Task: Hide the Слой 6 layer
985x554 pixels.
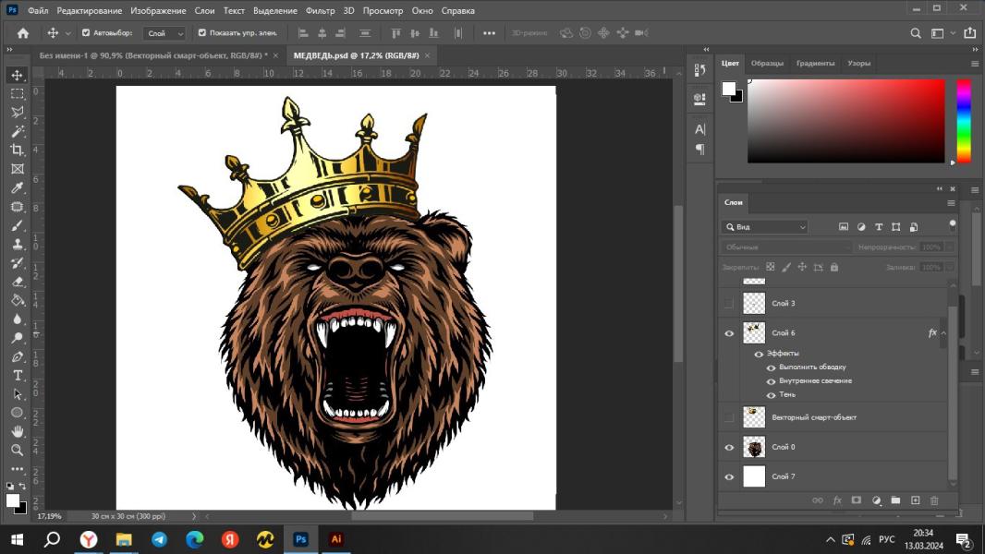Action: click(729, 333)
